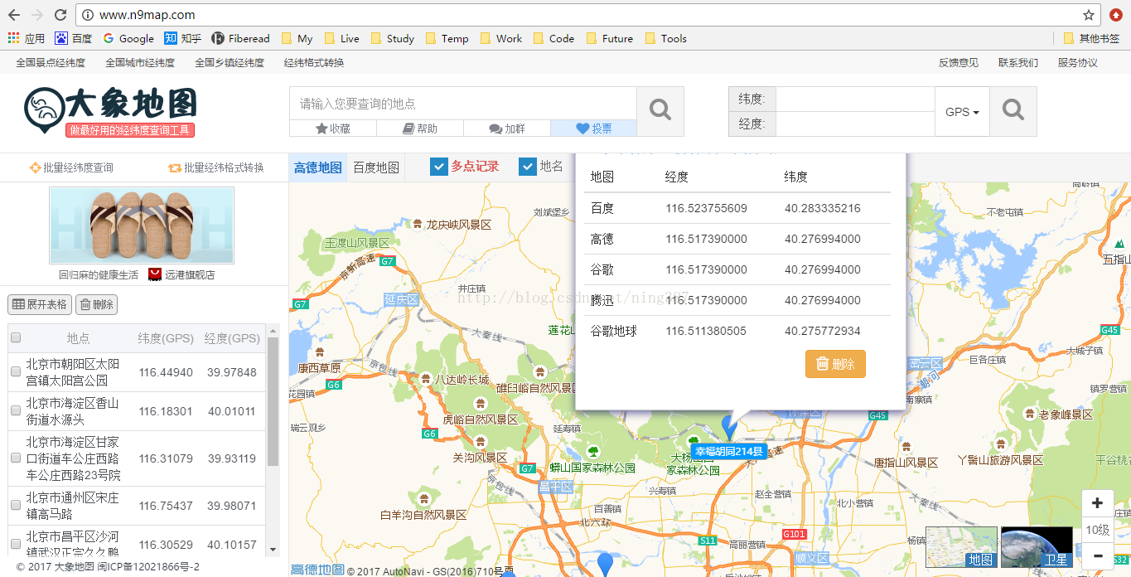Click the browser forward arrow
Screen dimensions: 1131x577
(x=36, y=15)
